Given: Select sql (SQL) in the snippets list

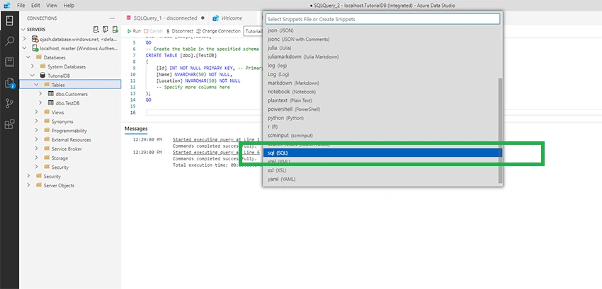Looking at the screenshot, I should 382,153.
